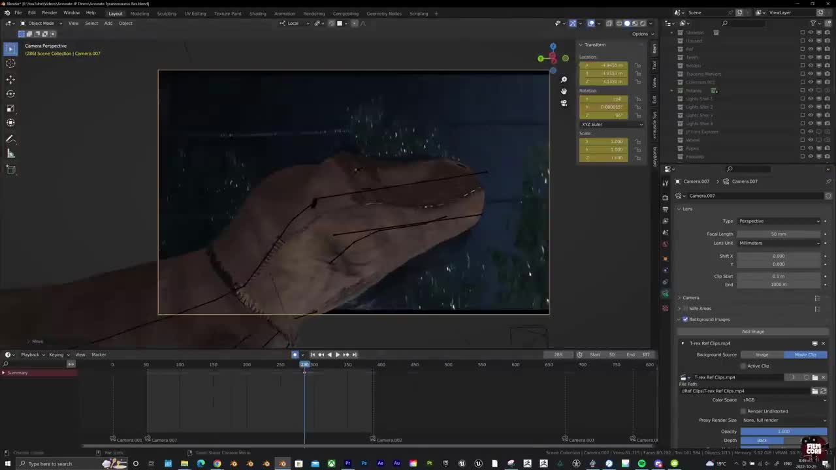Open the Object properties tab icon
This screenshot has height=470, width=836.
(x=665, y=258)
